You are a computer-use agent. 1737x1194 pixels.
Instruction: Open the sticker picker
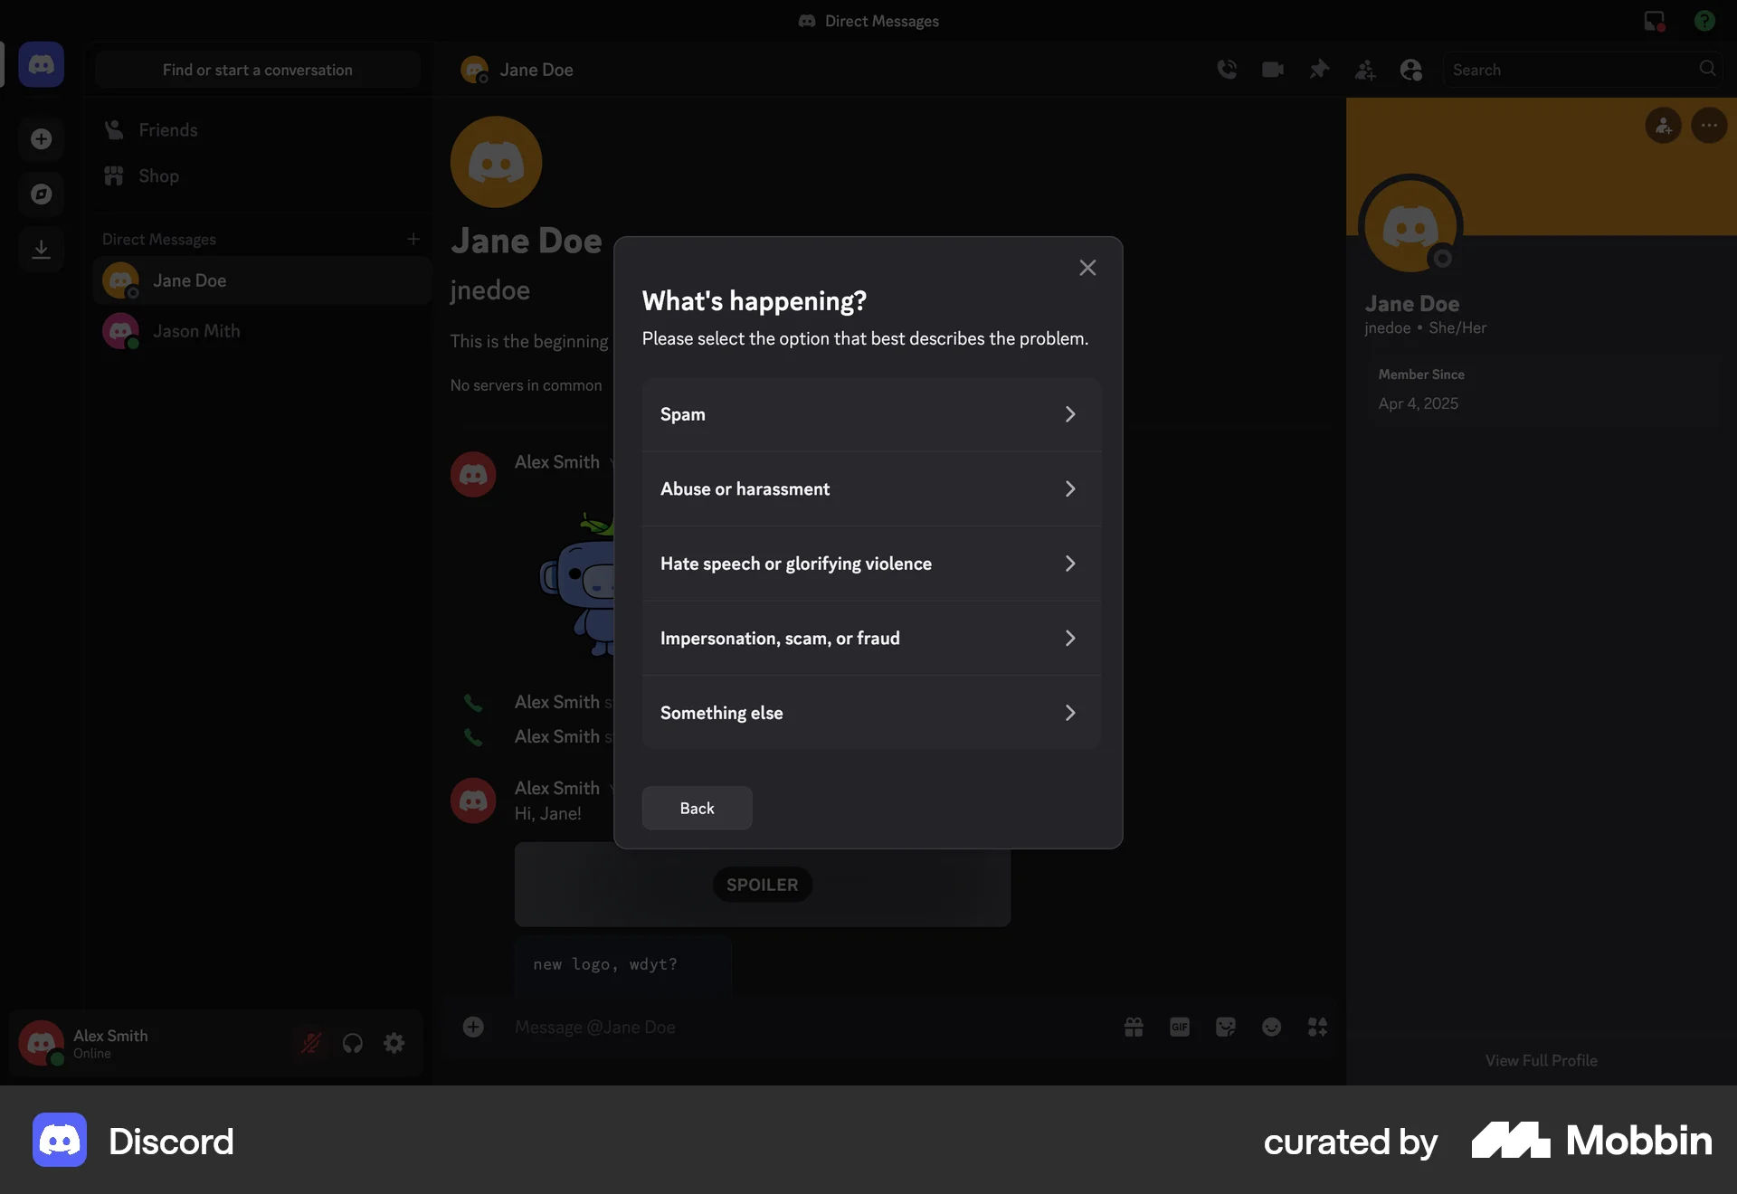coord(1226,1028)
